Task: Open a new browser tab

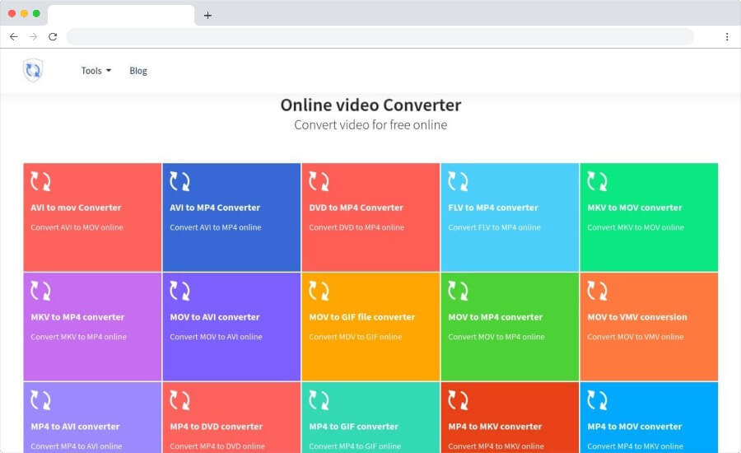Action: coord(207,16)
